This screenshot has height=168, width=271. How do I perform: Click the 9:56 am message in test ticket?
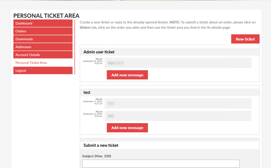coord(178,116)
